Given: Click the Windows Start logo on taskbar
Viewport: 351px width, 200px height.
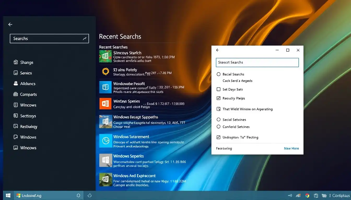Looking at the screenshot, I should click(8, 195).
